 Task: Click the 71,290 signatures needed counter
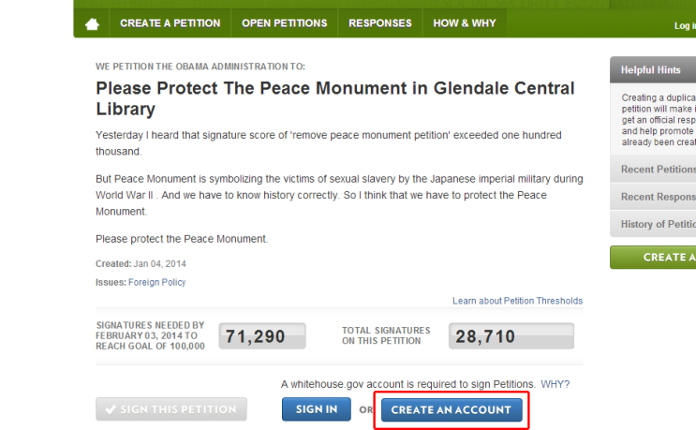(262, 336)
